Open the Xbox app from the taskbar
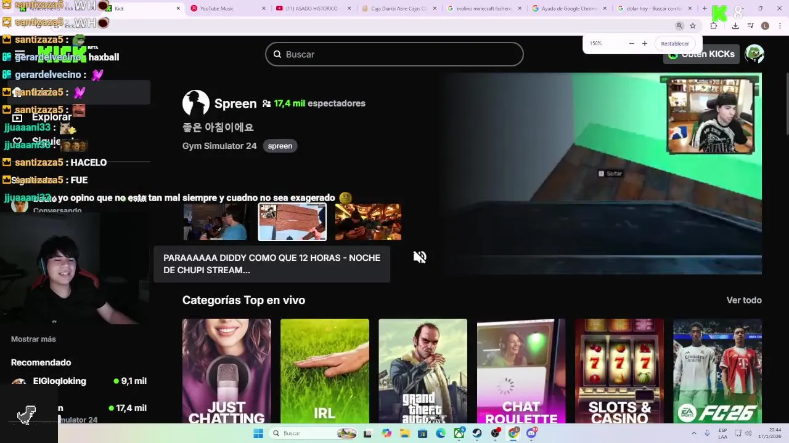The height and width of the screenshot is (443, 789). pos(459,433)
